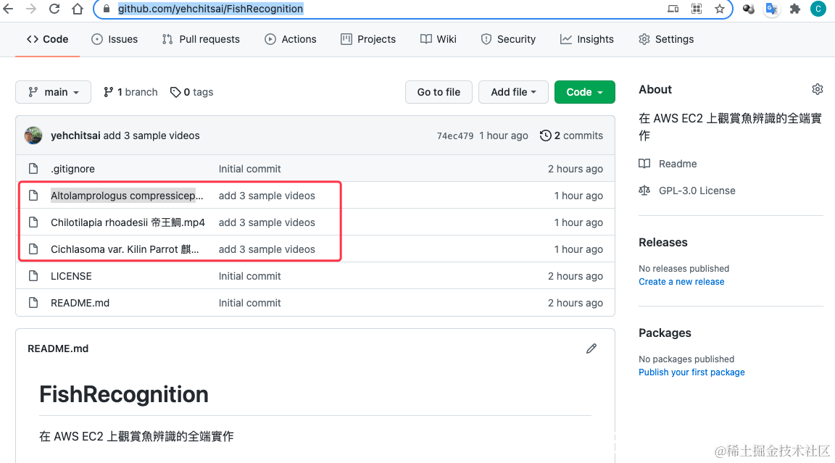
Task: Open the green Code dropdown button
Action: [x=585, y=92]
